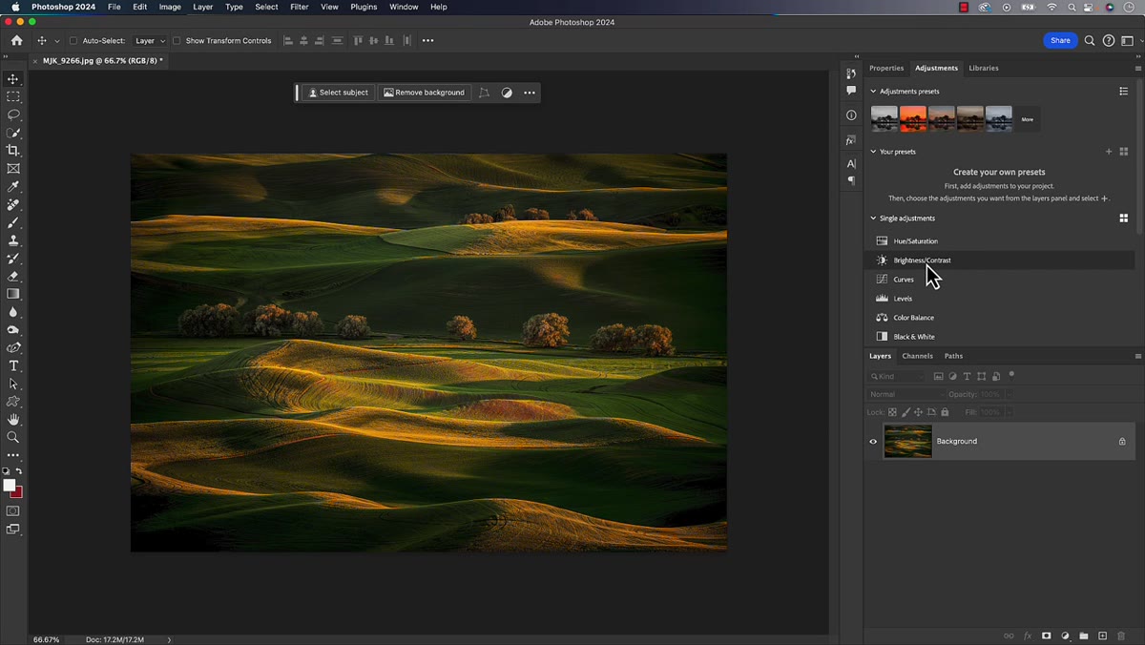Select the Zoom tool
This screenshot has width=1145, height=645.
13,437
